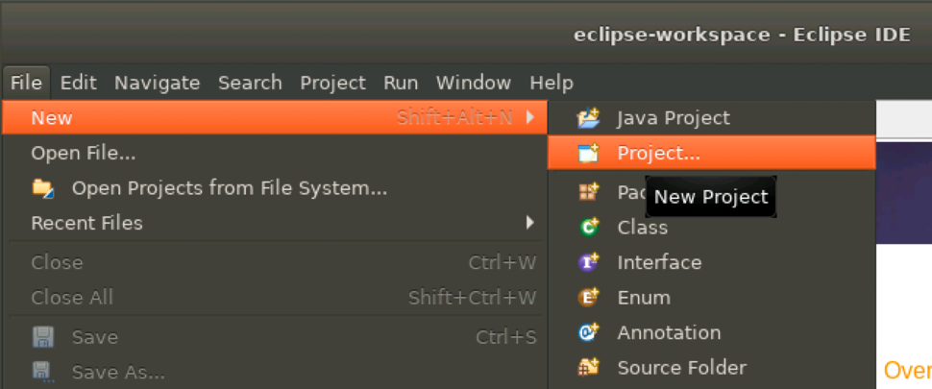932x389 pixels.
Task: Click the purple Interface icon
Action: 588,262
